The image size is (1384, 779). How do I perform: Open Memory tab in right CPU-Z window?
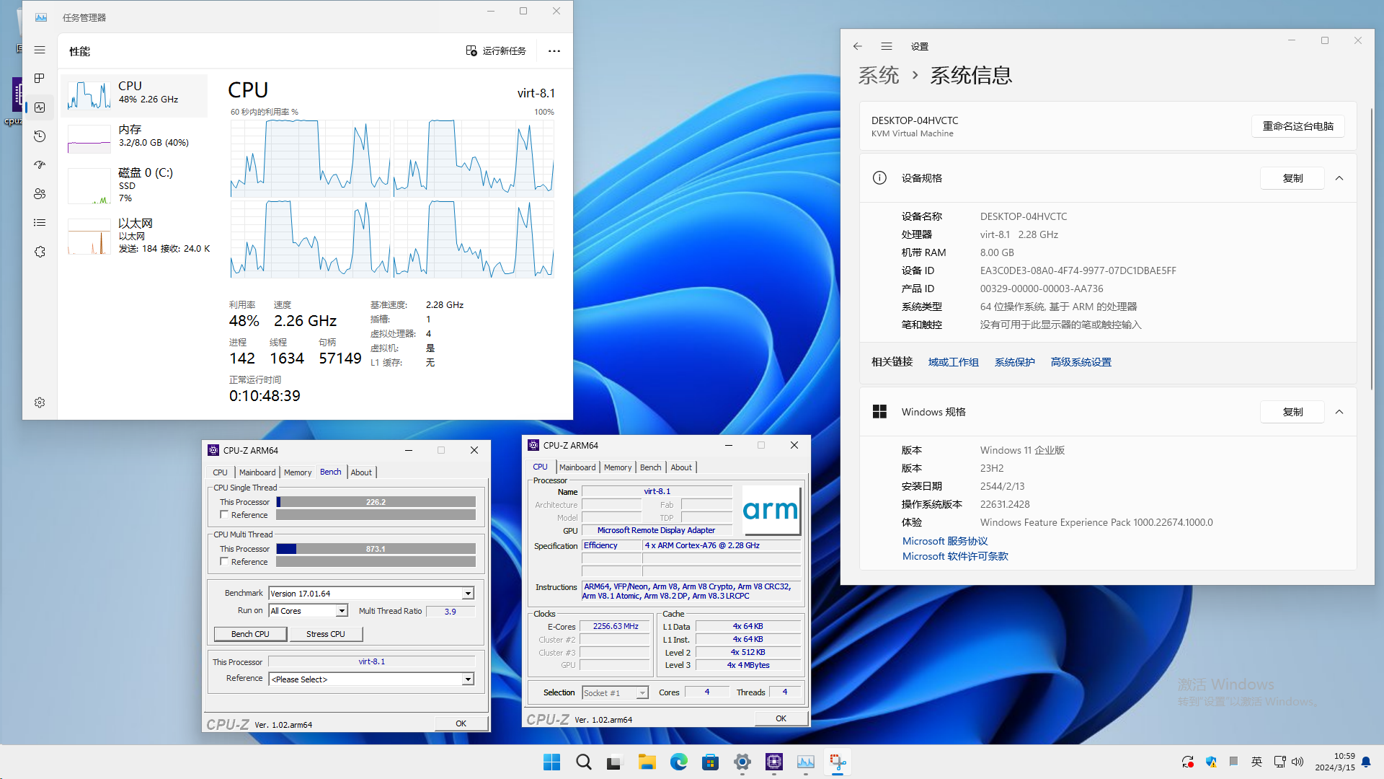pos(618,467)
